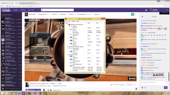Open Google Chrome from the taskbar

click(x=12, y=93)
